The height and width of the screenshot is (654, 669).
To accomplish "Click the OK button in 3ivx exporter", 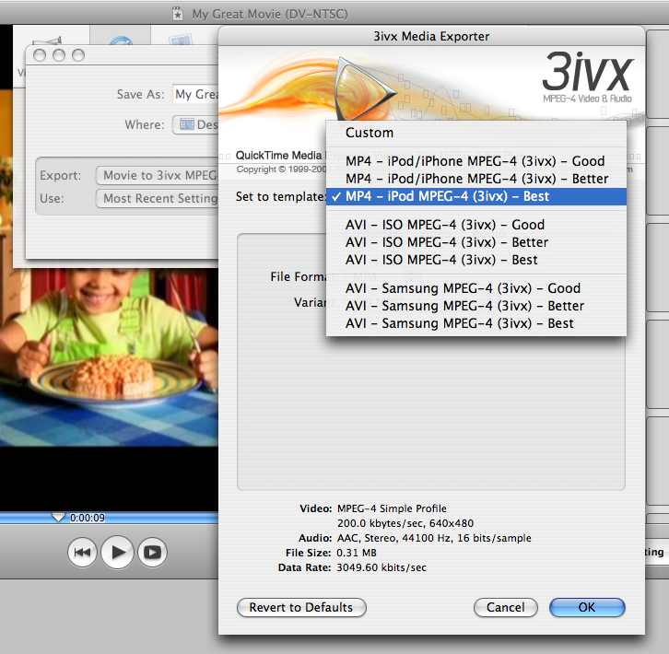I will 587,607.
